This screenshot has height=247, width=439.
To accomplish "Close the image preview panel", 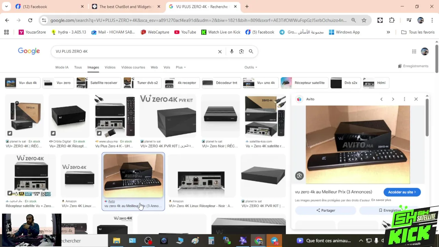I will click(x=416, y=99).
